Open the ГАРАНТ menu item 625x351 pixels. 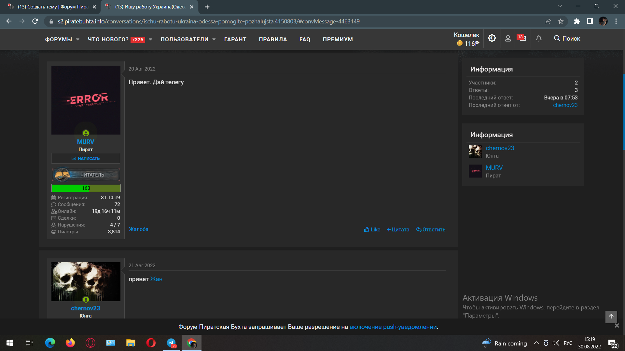(x=235, y=39)
